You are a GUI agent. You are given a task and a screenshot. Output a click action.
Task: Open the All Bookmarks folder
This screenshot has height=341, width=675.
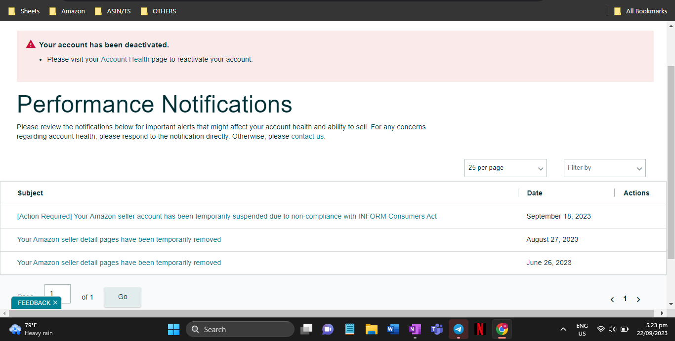[x=640, y=11]
